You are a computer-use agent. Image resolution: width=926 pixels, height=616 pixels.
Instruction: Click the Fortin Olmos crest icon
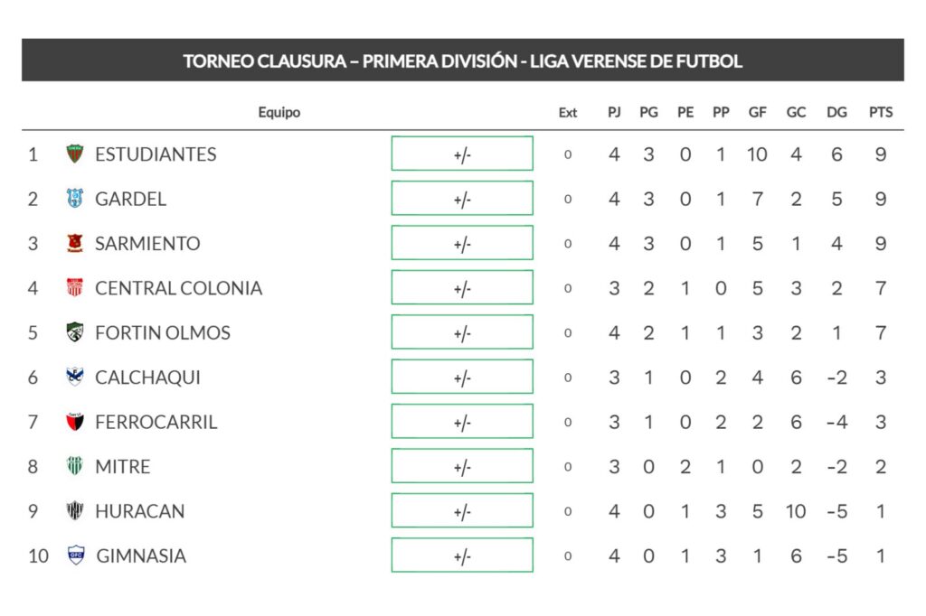point(75,332)
